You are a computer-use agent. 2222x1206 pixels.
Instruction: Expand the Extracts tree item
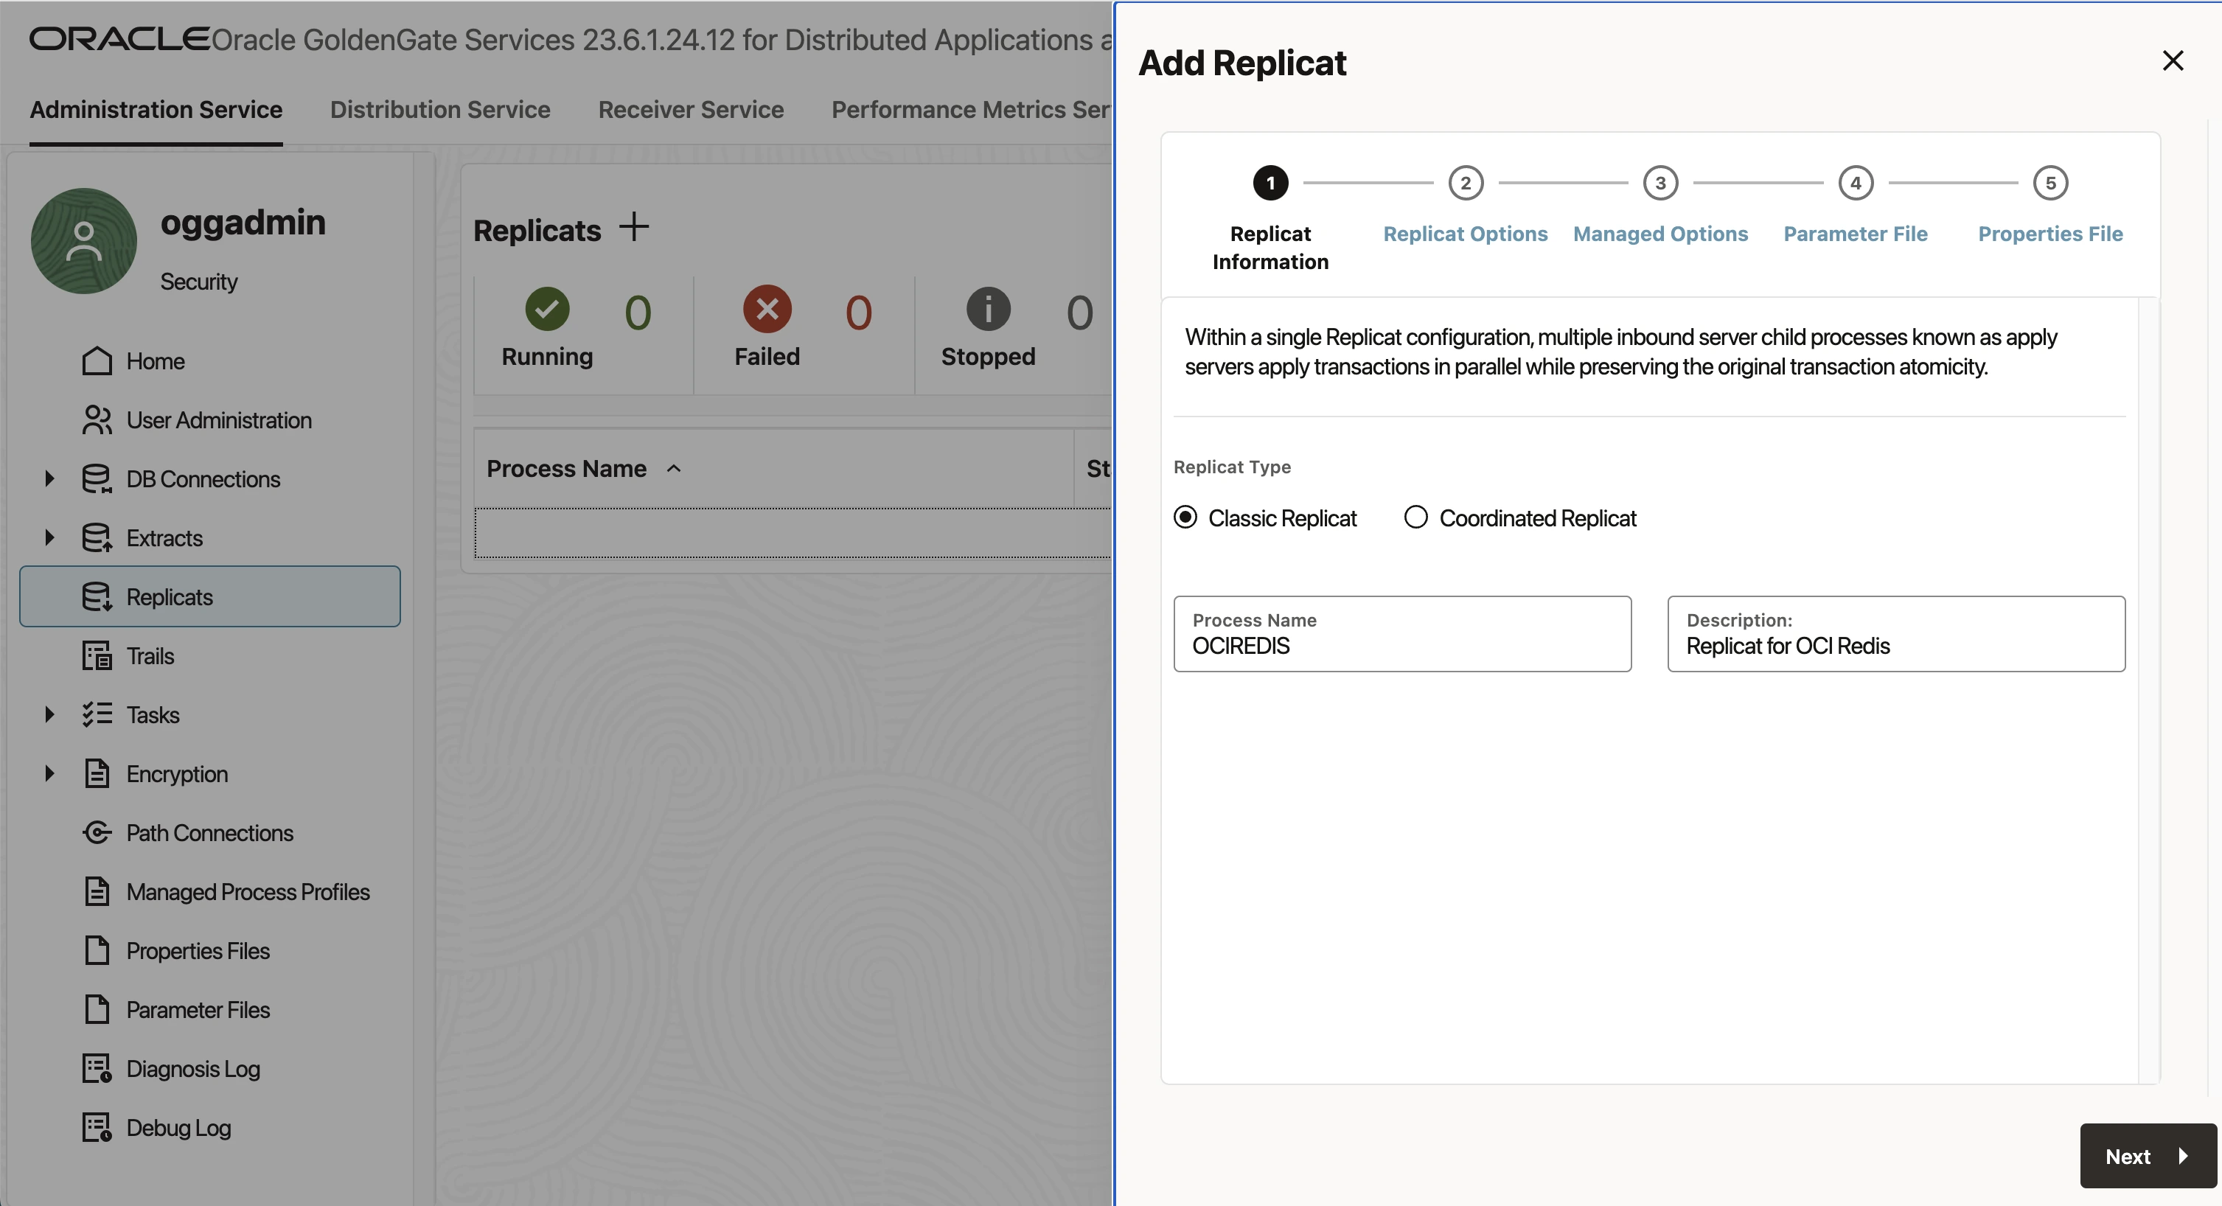(49, 537)
